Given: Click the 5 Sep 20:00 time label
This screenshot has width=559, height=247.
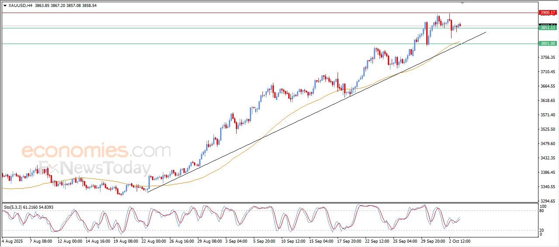Looking at the screenshot, I should click(263, 241).
